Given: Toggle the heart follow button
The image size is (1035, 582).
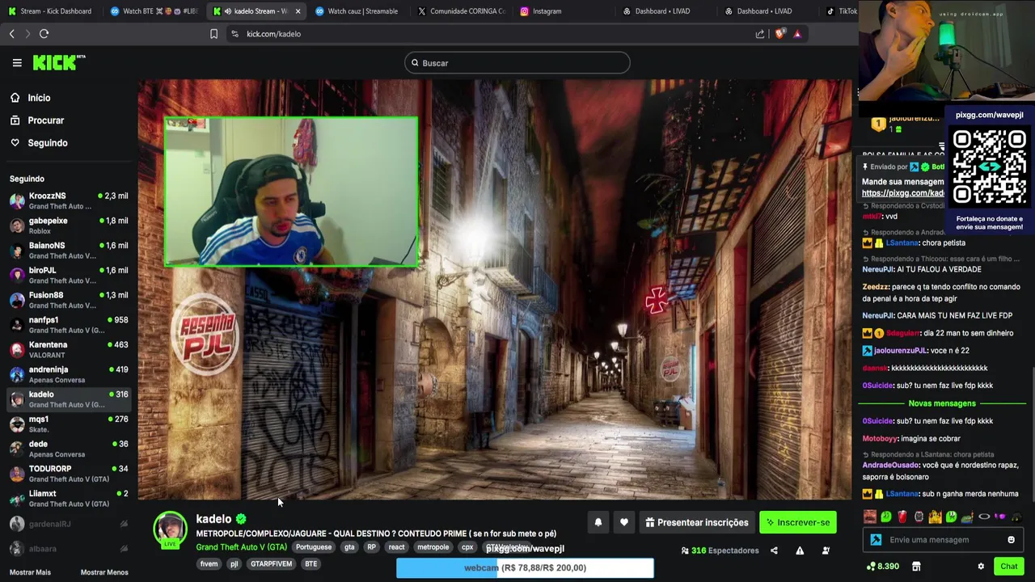Looking at the screenshot, I should coord(624,522).
